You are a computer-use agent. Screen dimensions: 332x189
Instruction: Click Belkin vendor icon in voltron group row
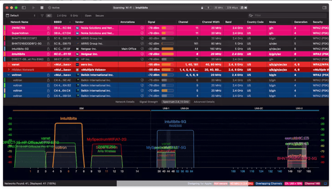(x=77, y=75)
